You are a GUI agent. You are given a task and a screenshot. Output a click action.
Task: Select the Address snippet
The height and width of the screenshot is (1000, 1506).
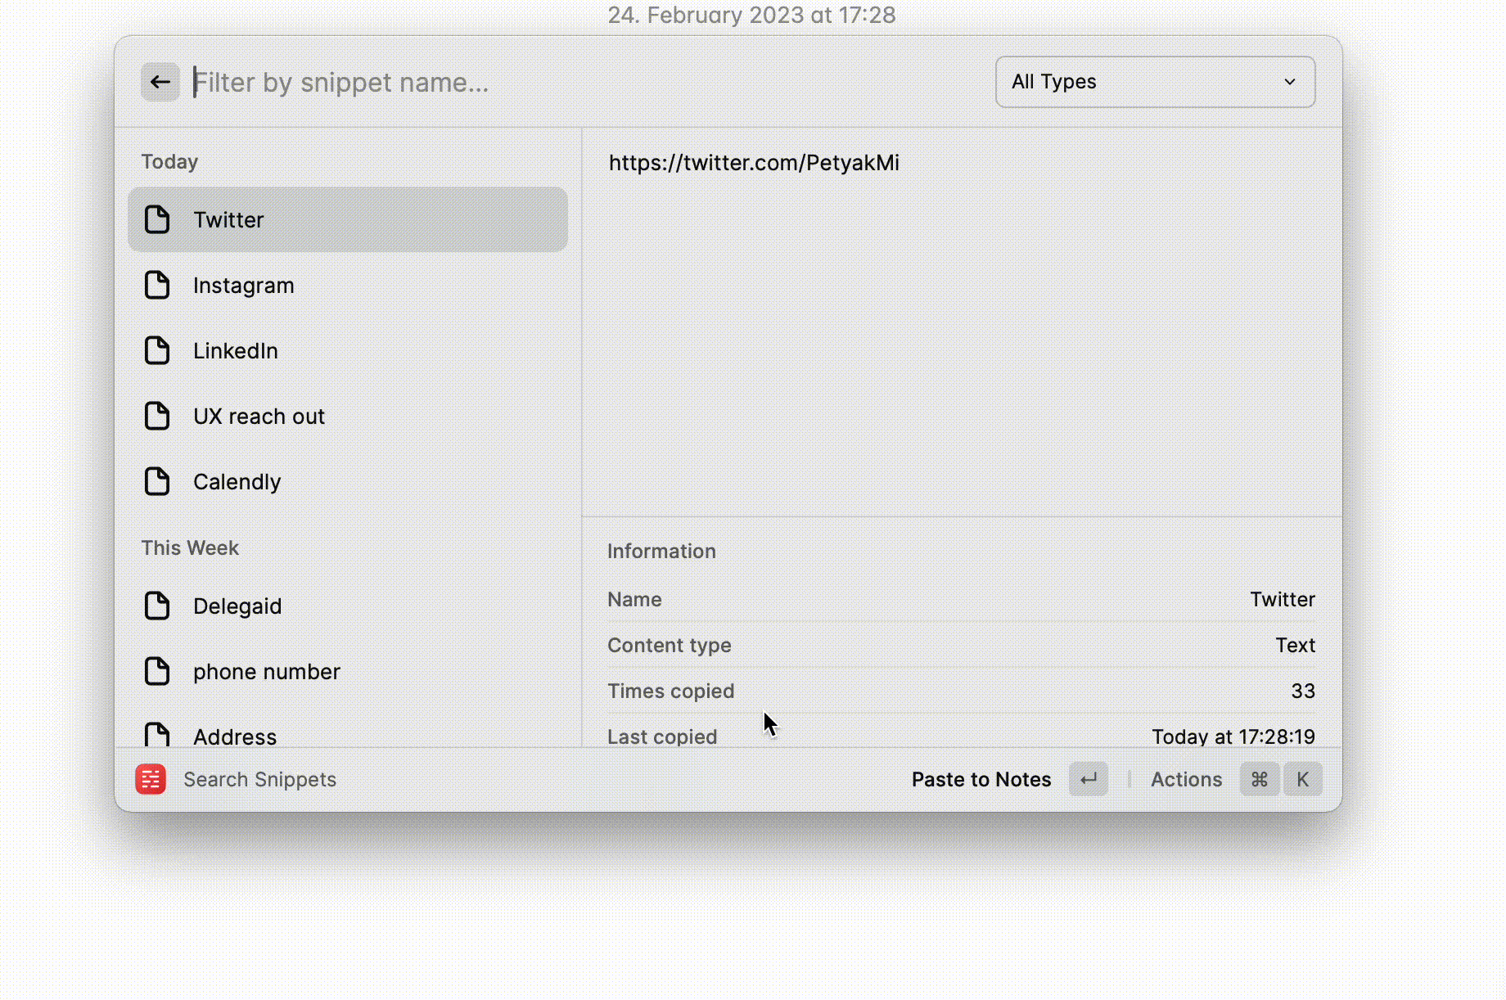235,736
